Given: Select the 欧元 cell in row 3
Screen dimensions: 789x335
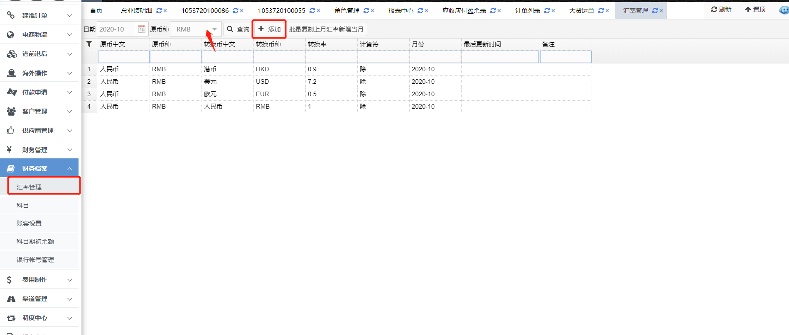Looking at the screenshot, I should [x=227, y=94].
